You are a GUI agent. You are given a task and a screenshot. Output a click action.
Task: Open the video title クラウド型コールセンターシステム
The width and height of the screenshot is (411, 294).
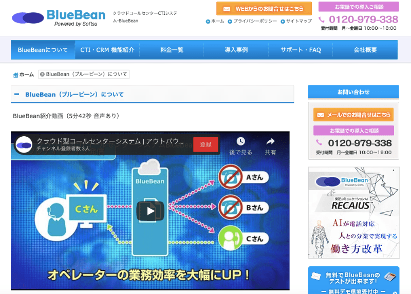click(110, 141)
